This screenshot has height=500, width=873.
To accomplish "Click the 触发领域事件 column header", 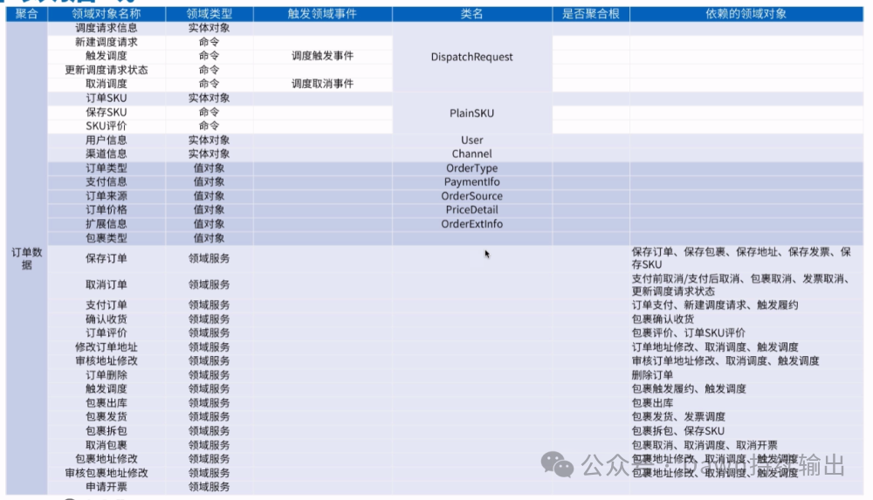I will pyautogui.click(x=322, y=14).
